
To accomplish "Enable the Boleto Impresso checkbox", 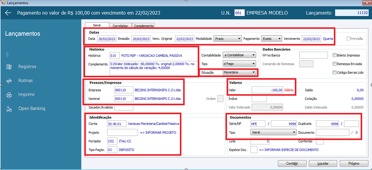I will pos(334,55).
